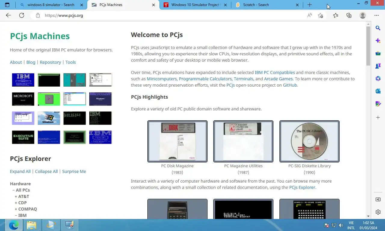Open the black MICROSOFT screenshot thumbnail
This screenshot has width=385, height=231.
(23, 99)
